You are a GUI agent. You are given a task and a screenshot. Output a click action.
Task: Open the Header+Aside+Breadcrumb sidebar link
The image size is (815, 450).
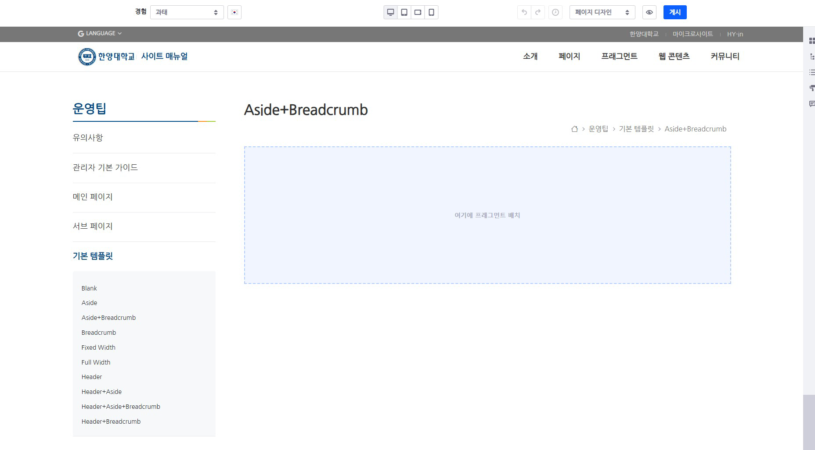click(x=121, y=407)
